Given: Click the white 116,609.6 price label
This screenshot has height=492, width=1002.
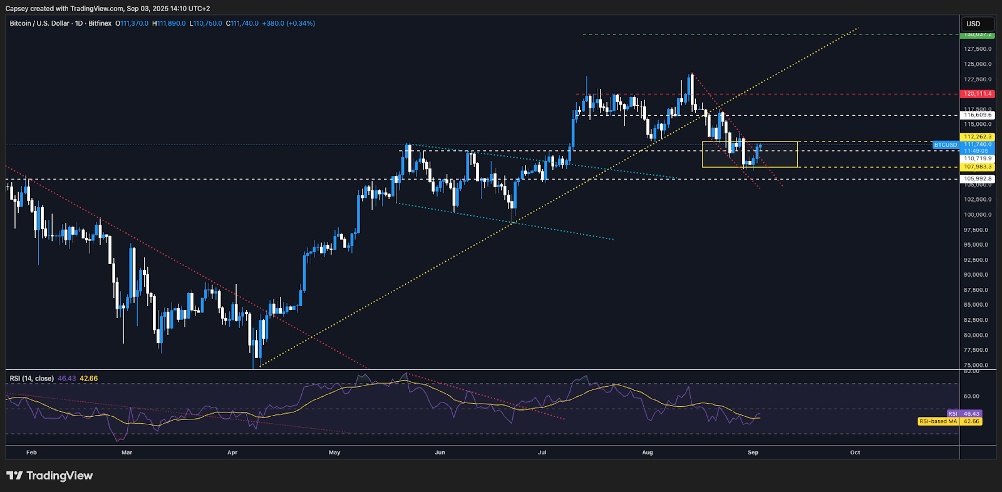Looking at the screenshot, I should click(x=977, y=115).
